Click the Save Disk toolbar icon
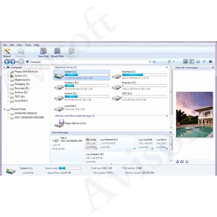 [43, 53]
